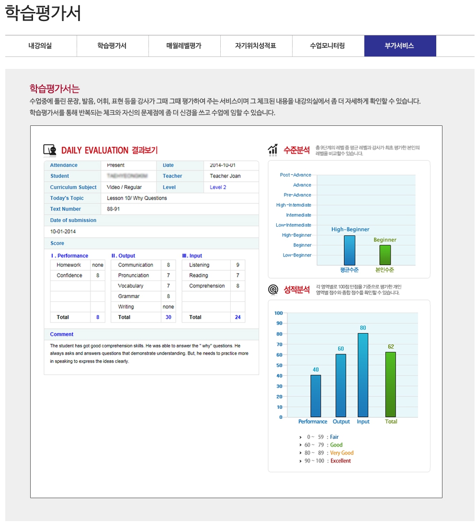
Task: Click the 성적분석 target icon
Action: coord(273,290)
